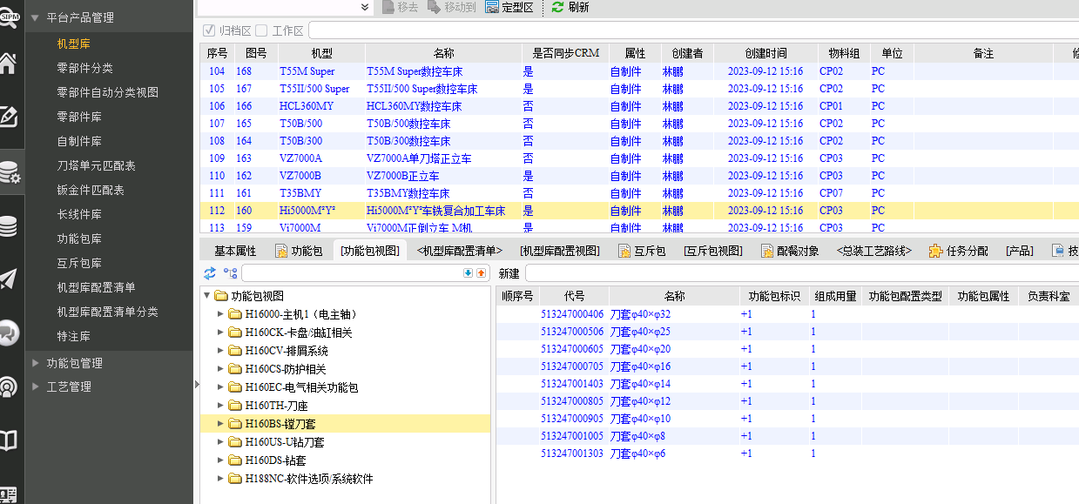Screen dimensions: 1079x504
Task: Open the edit pencil icon in sidebar
Action: tap(8, 117)
